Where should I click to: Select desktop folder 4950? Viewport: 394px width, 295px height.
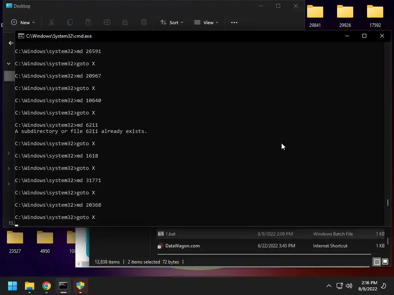[x=45, y=242]
